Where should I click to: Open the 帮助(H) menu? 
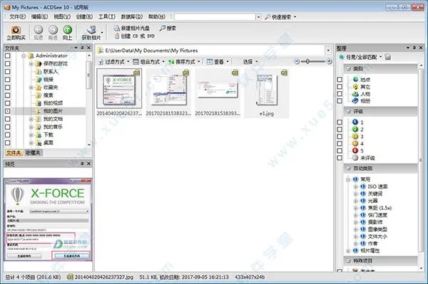point(157,17)
